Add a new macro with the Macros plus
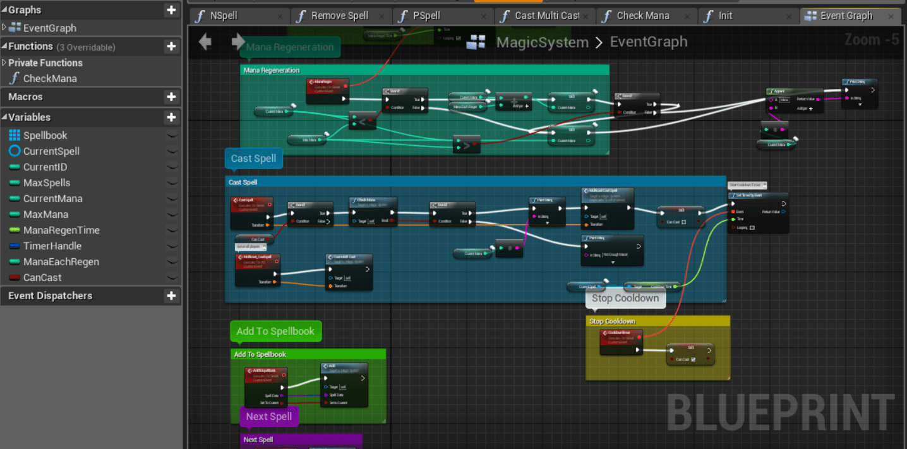Screen dimensions: 907x449 (x=171, y=97)
